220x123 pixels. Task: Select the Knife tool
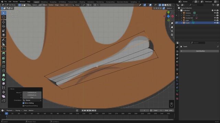tap(4, 71)
